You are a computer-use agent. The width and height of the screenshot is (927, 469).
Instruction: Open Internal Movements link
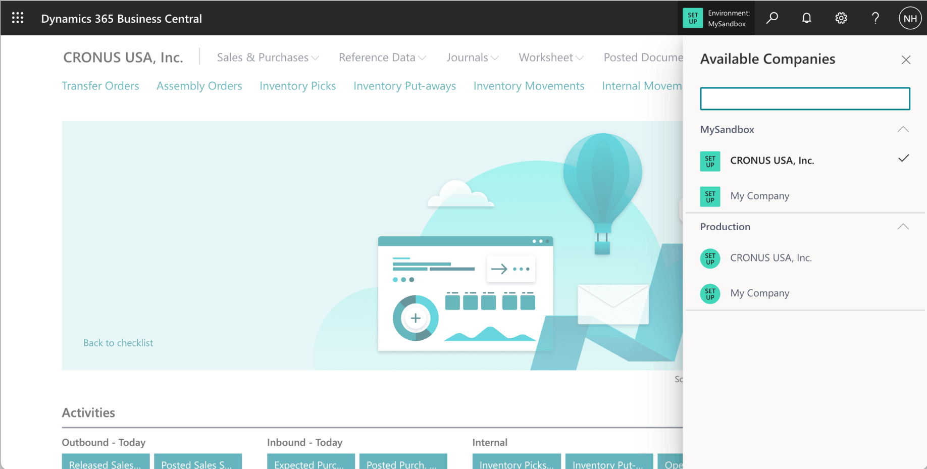click(x=642, y=86)
